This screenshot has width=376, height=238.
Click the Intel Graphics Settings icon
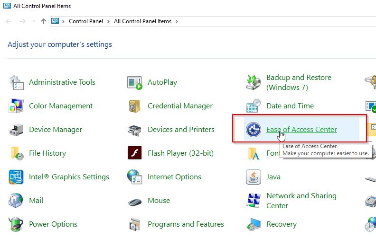(16, 177)
